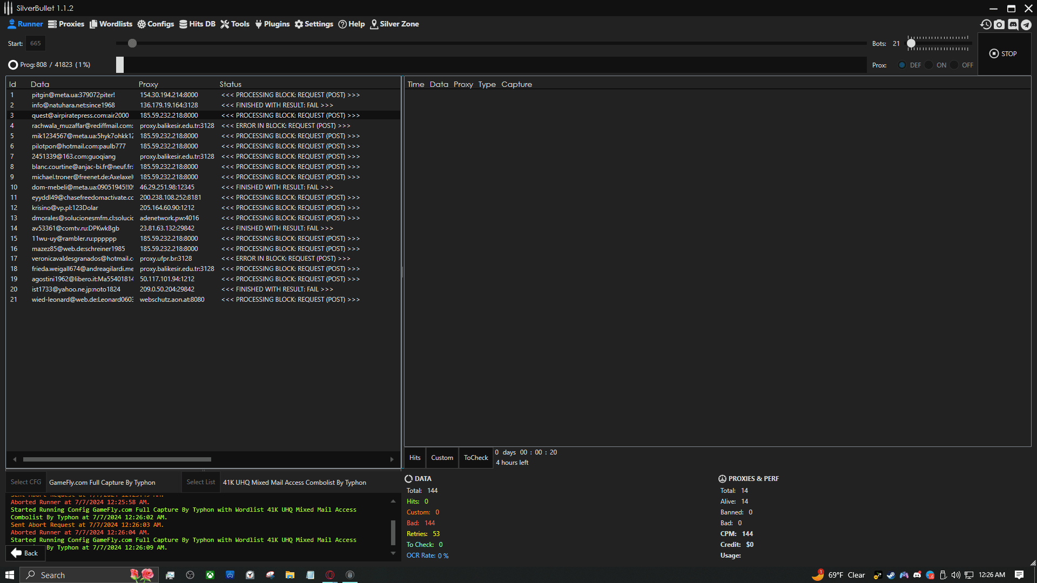This screenshot has height=583, width=1037.
Task: Switch to the ToCheck results tab
Action: pos(475,458)
